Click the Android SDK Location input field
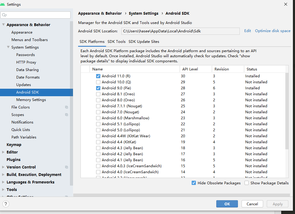This screenshot has width=295, height=214. click(x=180, y=31)
